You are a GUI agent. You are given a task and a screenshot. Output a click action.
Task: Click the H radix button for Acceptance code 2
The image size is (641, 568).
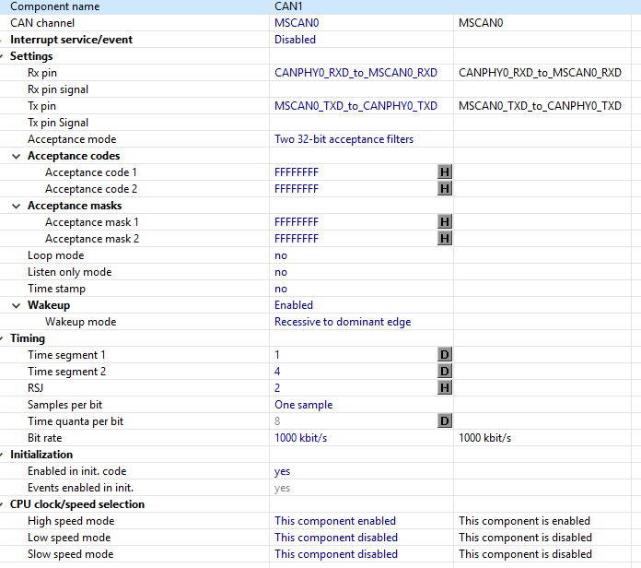pyautogui.click(x=445, y=189)
